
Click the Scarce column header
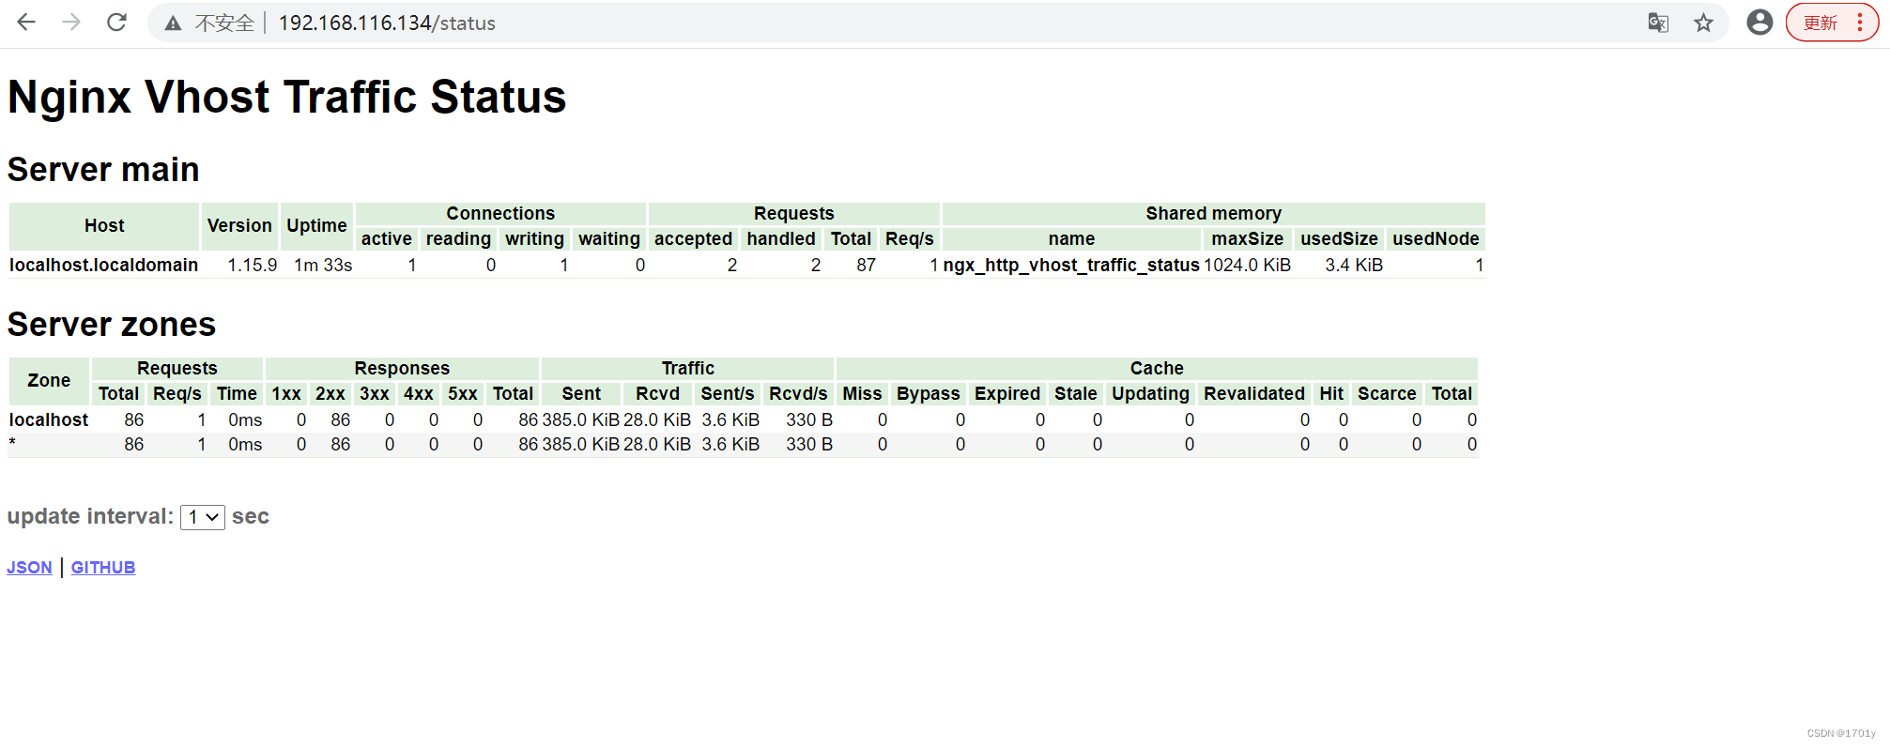click(x=1387, y=394)
